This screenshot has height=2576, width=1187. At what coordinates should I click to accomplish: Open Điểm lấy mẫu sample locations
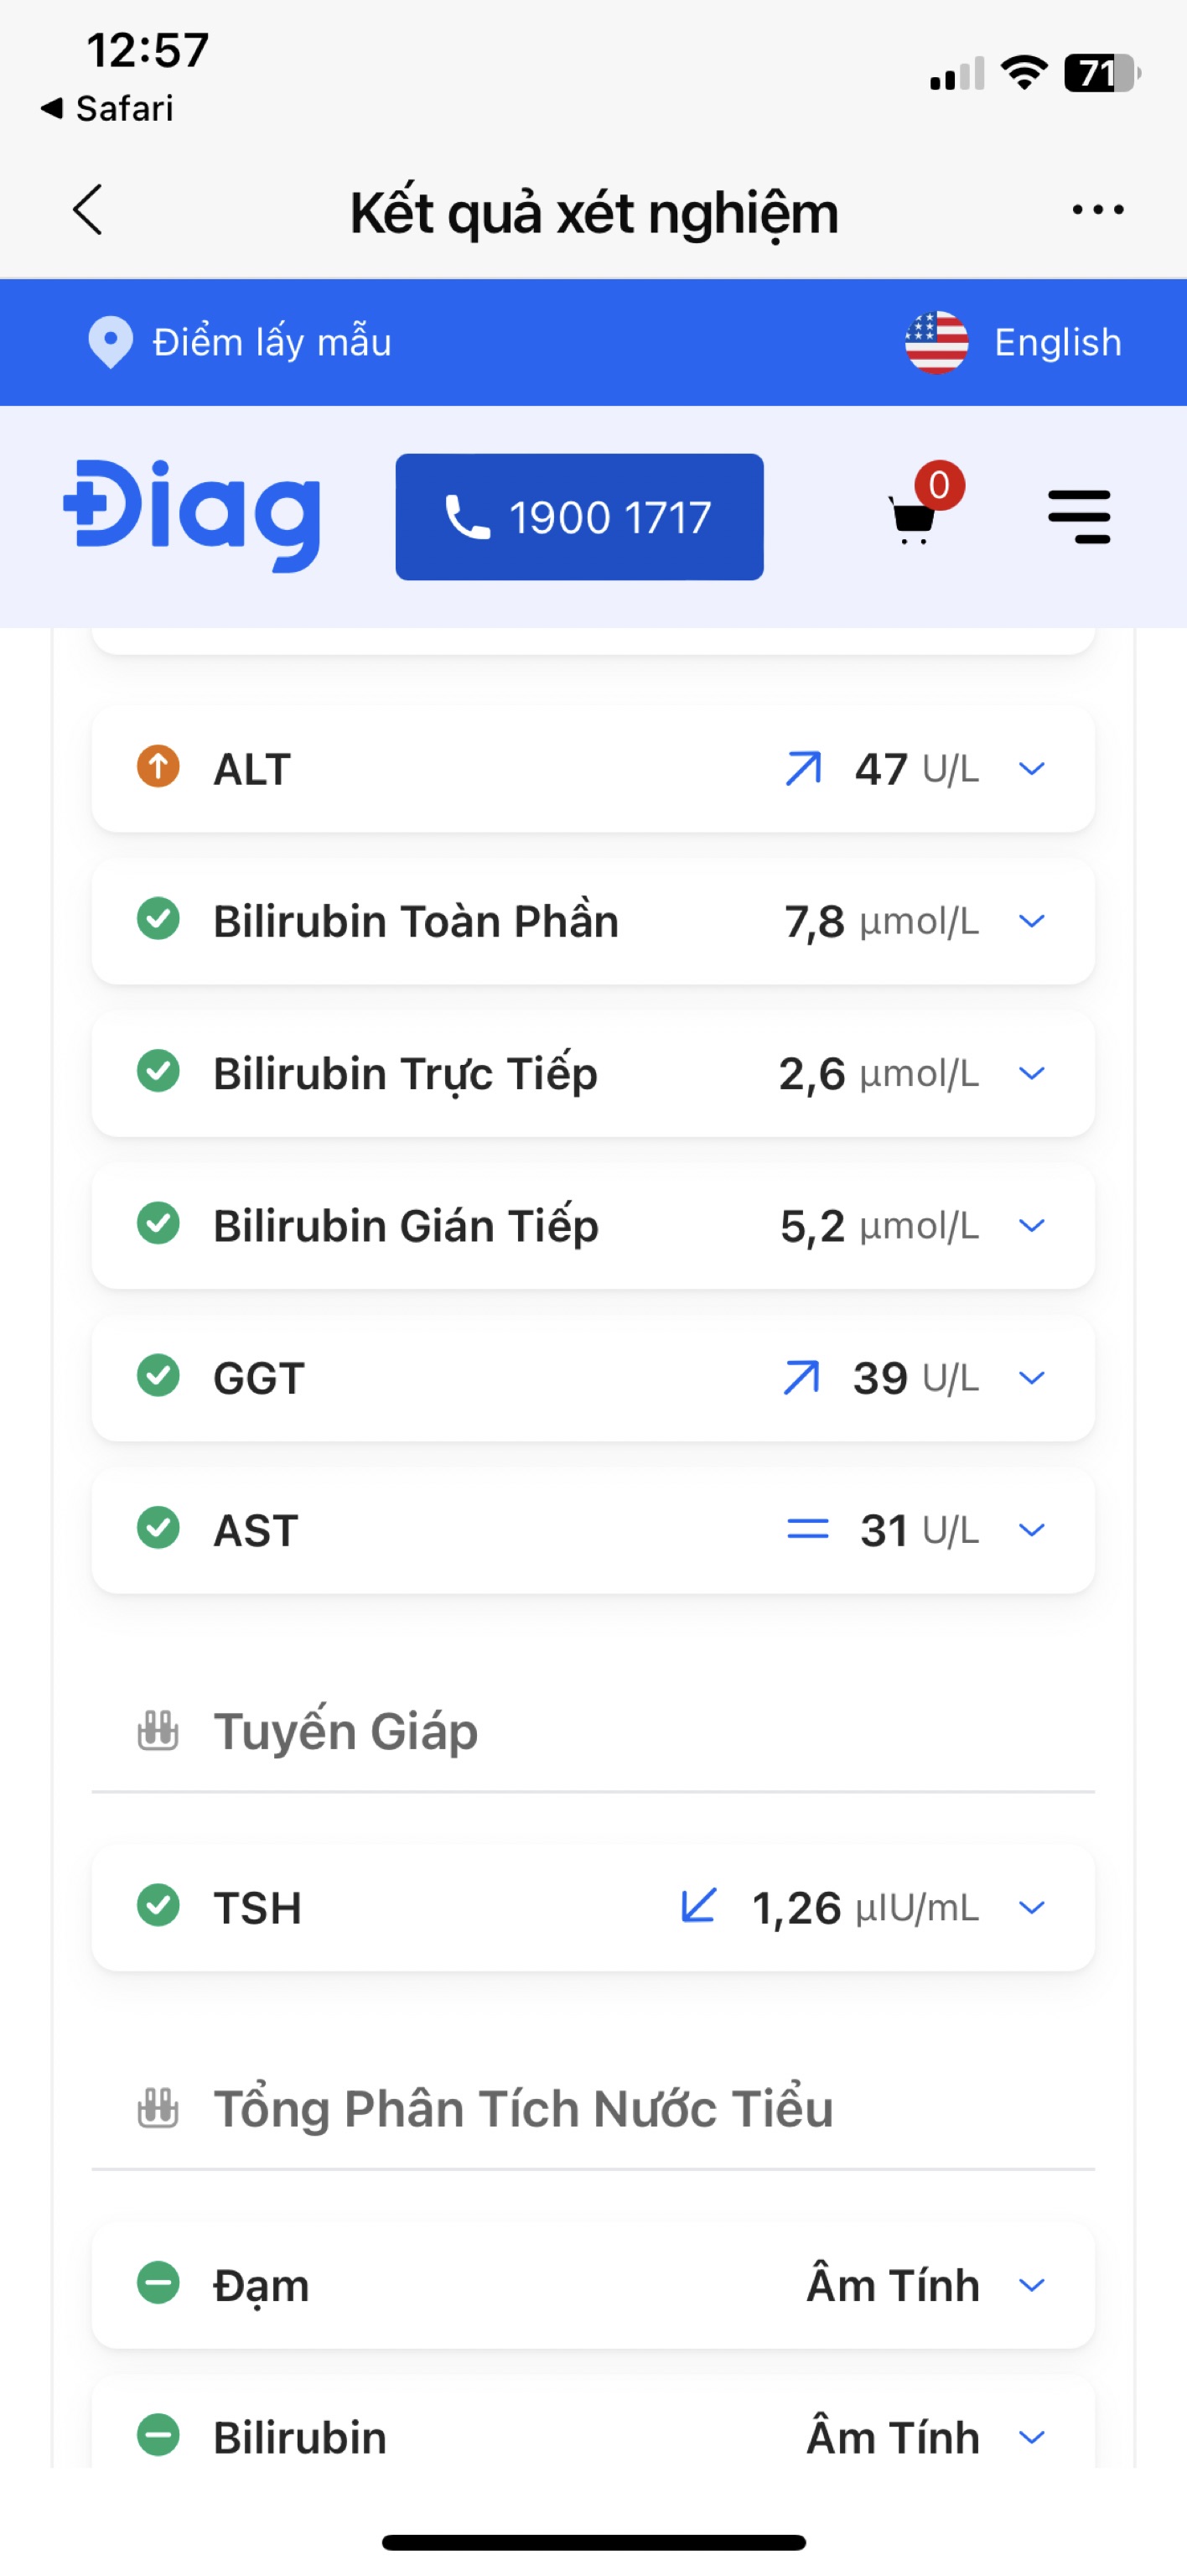271,342
